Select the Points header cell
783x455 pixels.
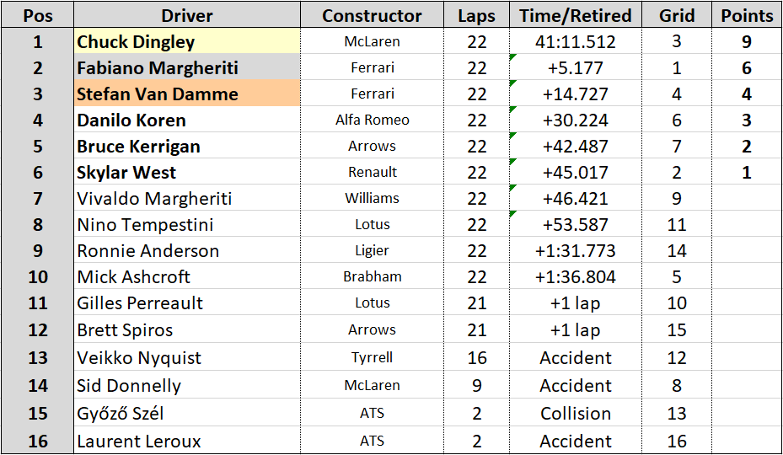[747, 15]
